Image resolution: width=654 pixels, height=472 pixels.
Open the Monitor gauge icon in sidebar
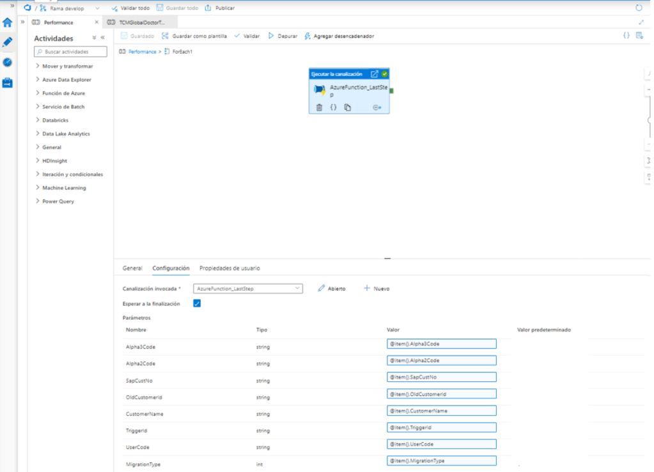[x=8, y=62]
